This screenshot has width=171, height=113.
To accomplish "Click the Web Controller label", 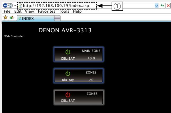I will click(14, 36).
